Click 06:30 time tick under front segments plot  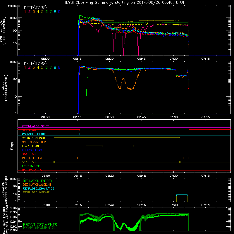pyautogui.click(x=109, y=59)
